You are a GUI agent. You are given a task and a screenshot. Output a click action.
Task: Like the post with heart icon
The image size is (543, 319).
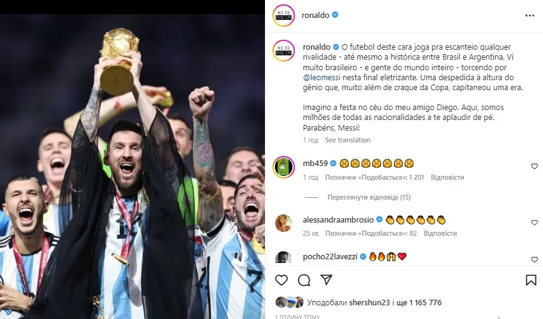281,280
